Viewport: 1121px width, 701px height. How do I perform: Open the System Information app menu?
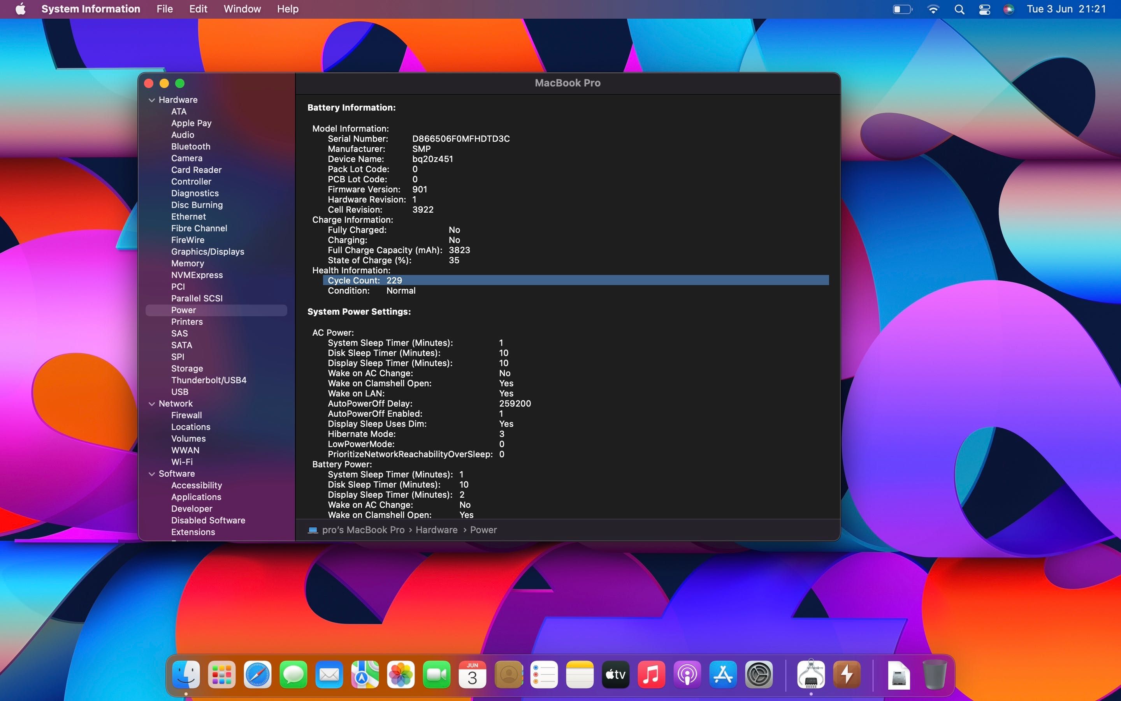tap(91, 9)
